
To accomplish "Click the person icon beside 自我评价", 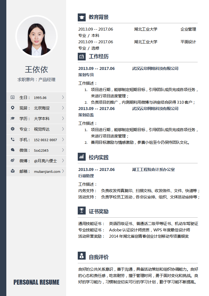I will click(82, 256).
